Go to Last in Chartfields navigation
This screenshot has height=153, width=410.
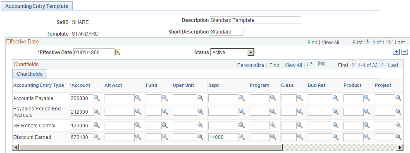[x=393, y=65]
